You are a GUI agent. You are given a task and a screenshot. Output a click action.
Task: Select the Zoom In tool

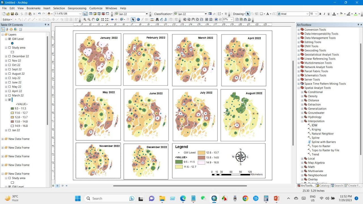click(x=85, y=20)
